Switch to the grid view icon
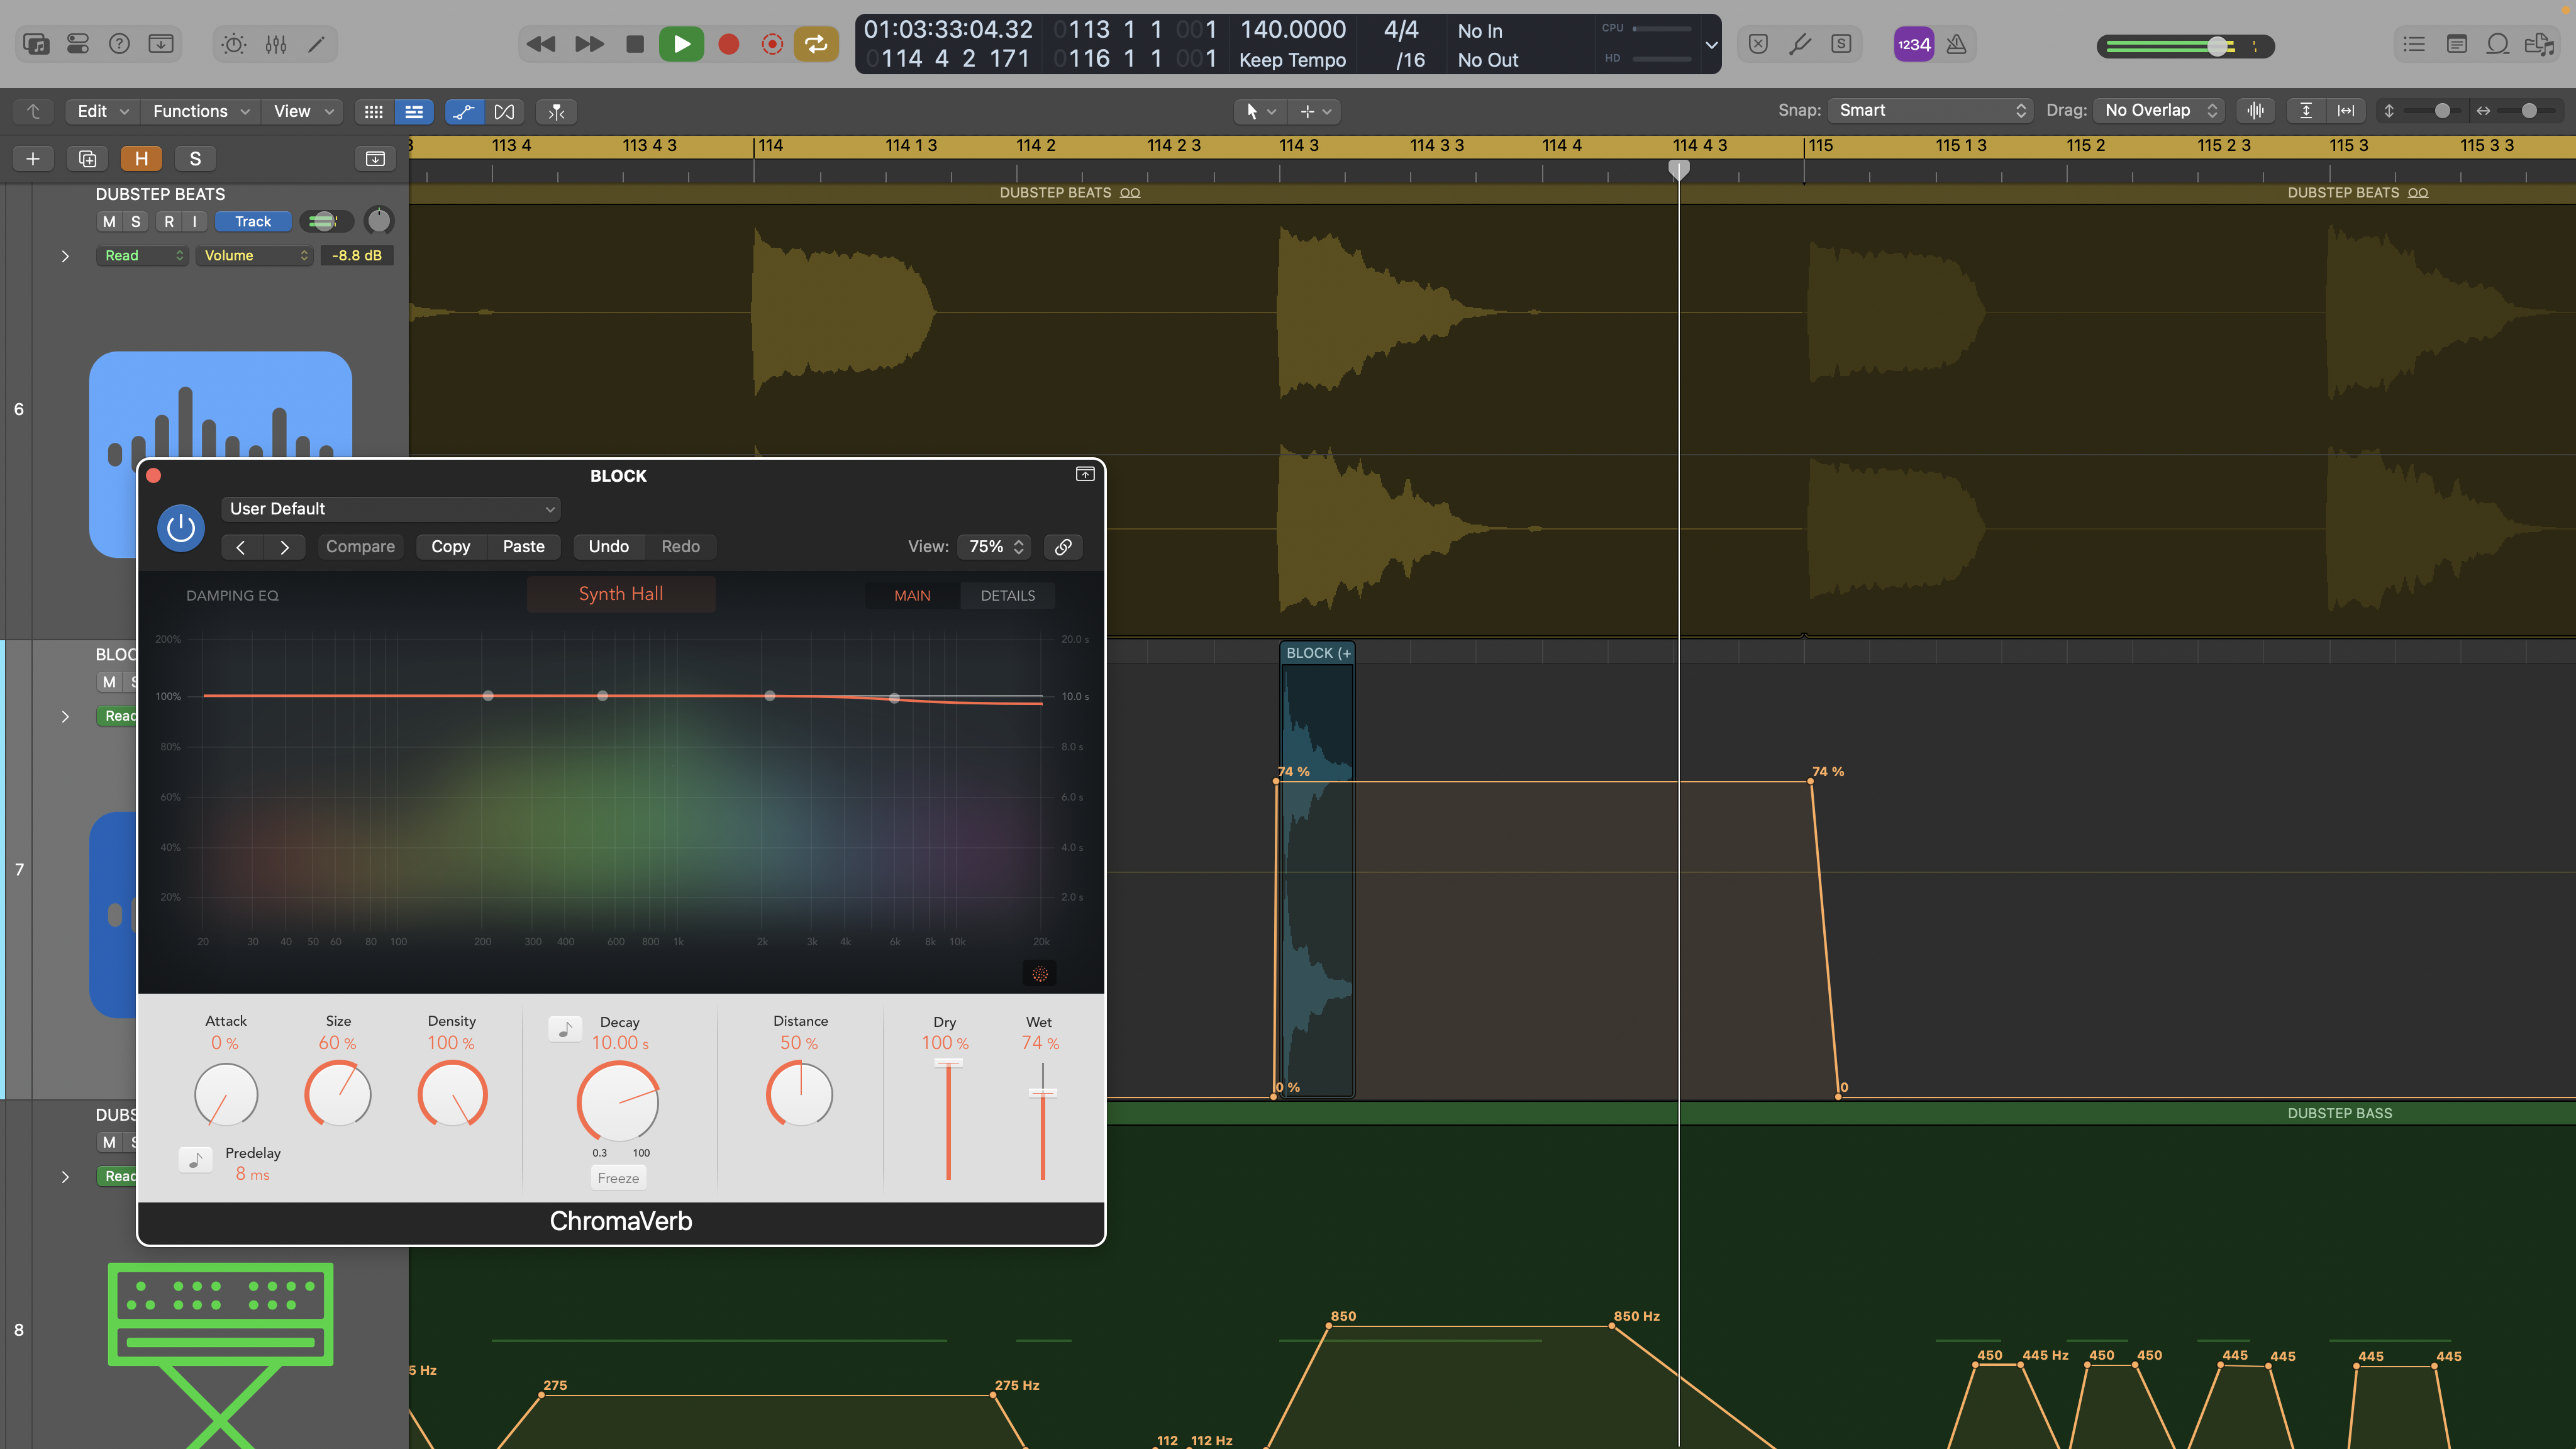Image resolution: width=2576 pixels, height=1449 pixels. coord(374,111)
